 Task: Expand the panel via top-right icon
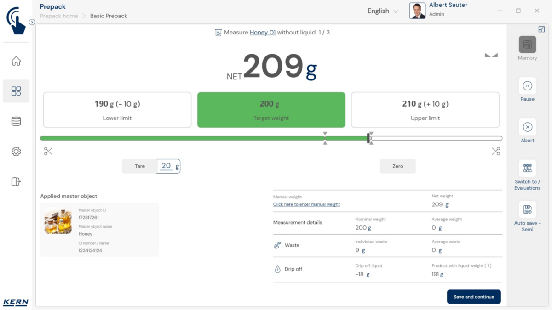tap(541, 29)
